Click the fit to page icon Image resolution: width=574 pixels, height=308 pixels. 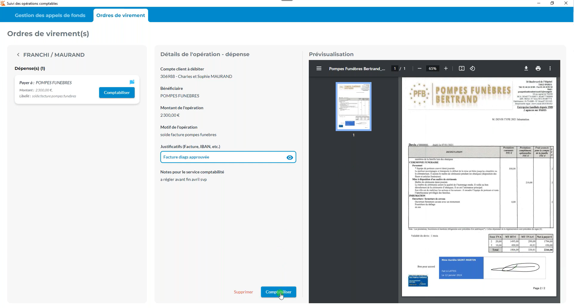coord(462,69)
